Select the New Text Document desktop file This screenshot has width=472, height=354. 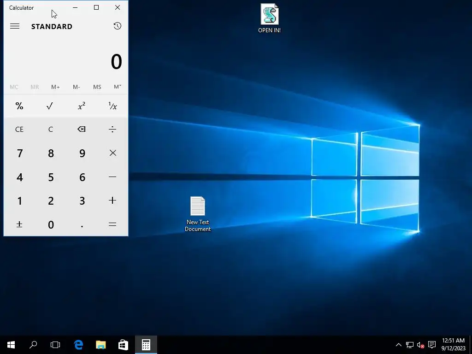[x=198, y=214]
